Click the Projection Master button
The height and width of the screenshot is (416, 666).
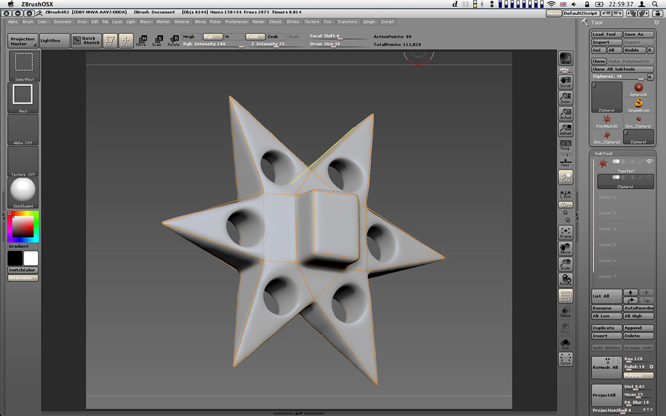(x=22, y=40)
